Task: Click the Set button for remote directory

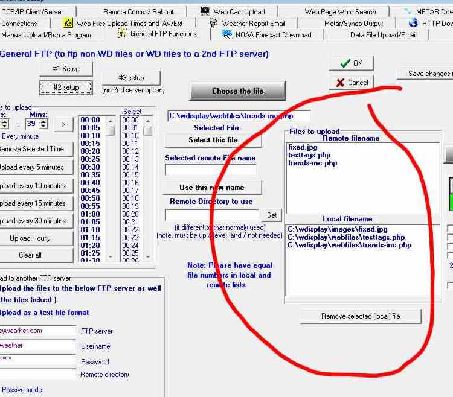Action: pyautogui.click(x=272, y=215)
